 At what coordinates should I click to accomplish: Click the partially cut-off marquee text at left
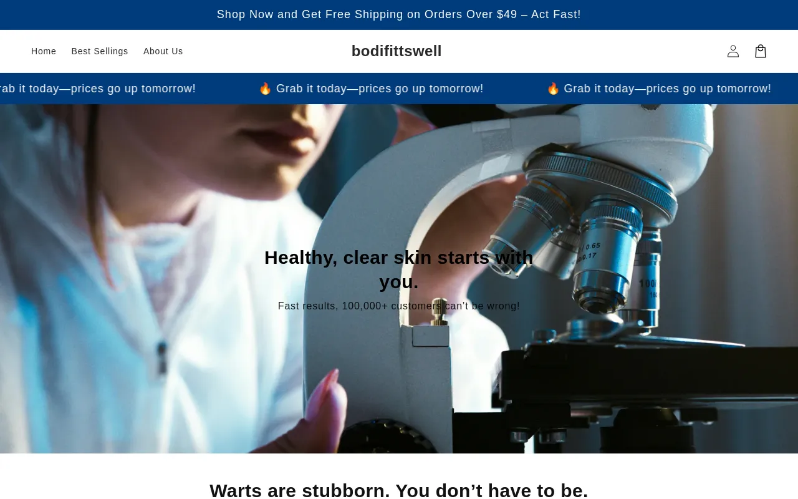[97, 89]
